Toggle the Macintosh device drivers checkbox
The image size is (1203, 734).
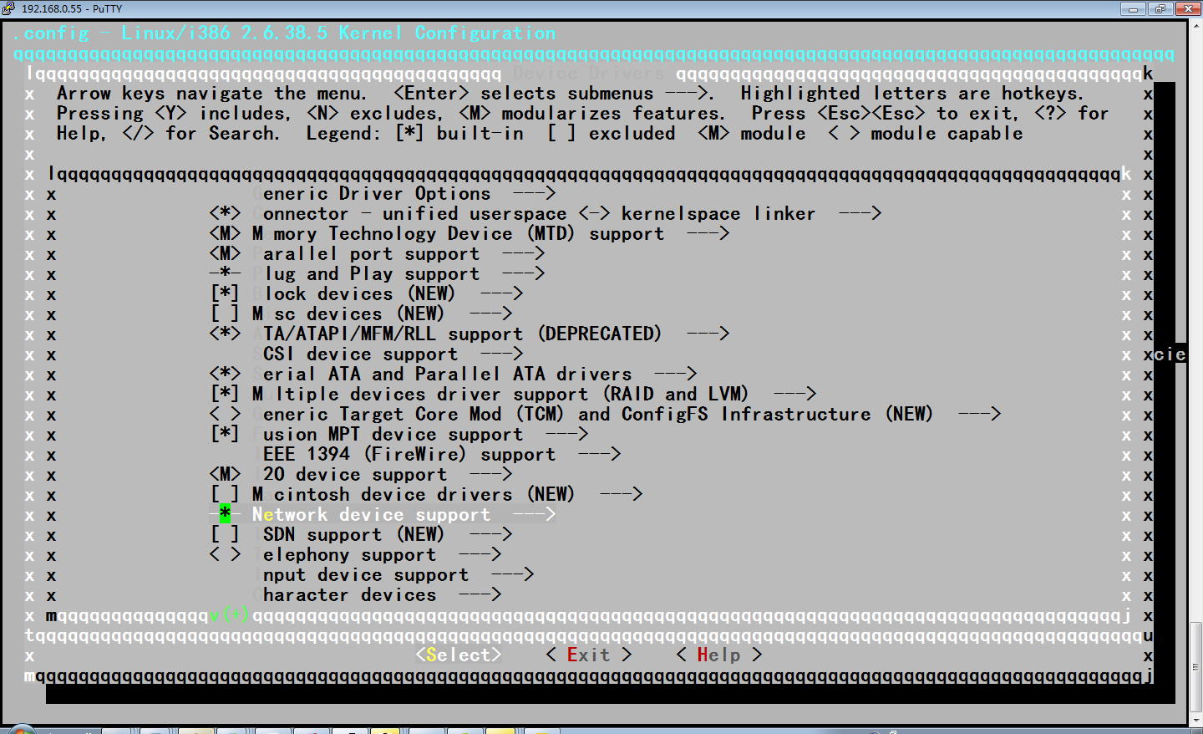pos(225,495)
